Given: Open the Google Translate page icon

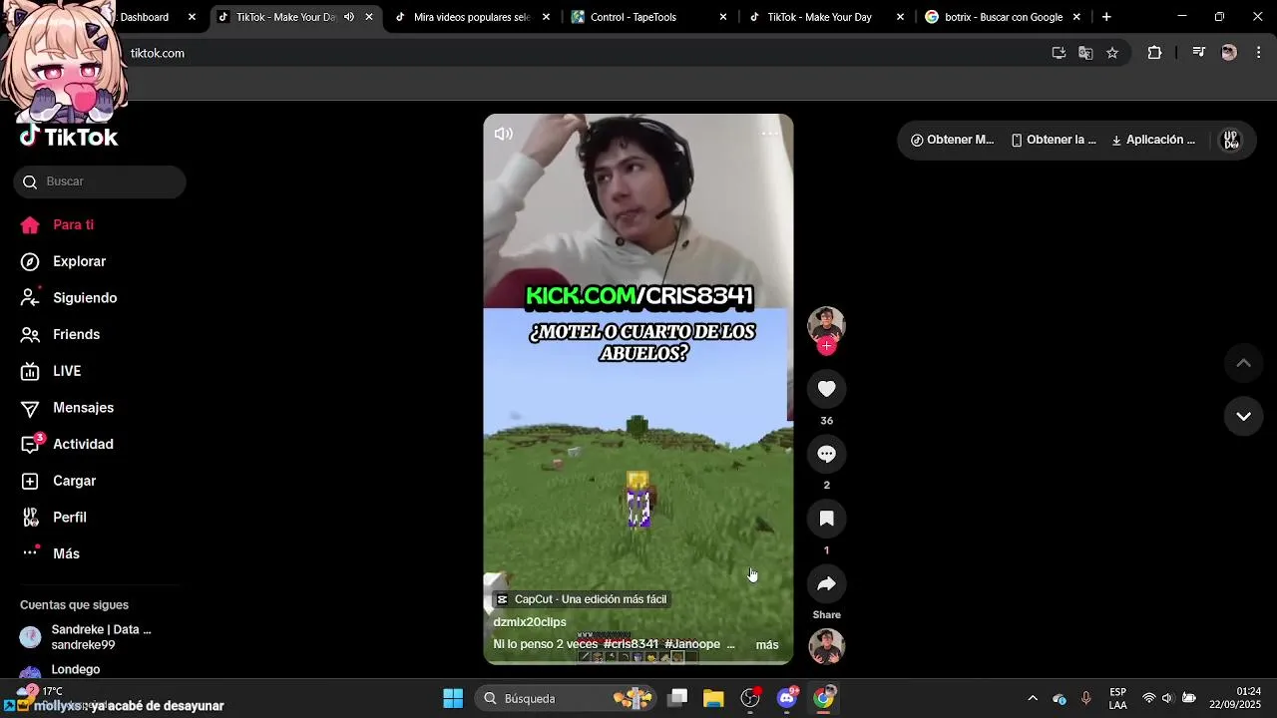Looking at the screenshot, I should pyautogui.click(x=1085, y=53).
